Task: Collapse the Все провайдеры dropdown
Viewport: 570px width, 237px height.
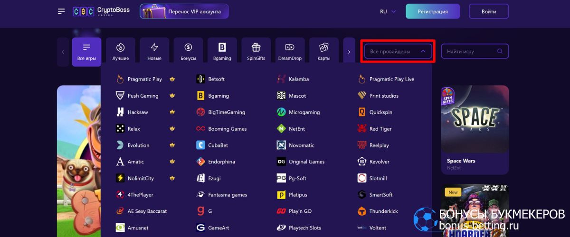Action: coord(398,51)
